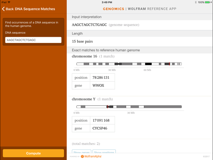This screenshot has width=213, height=160.
Task: Click gene name CYCSP46
Action: click(100, 128)
